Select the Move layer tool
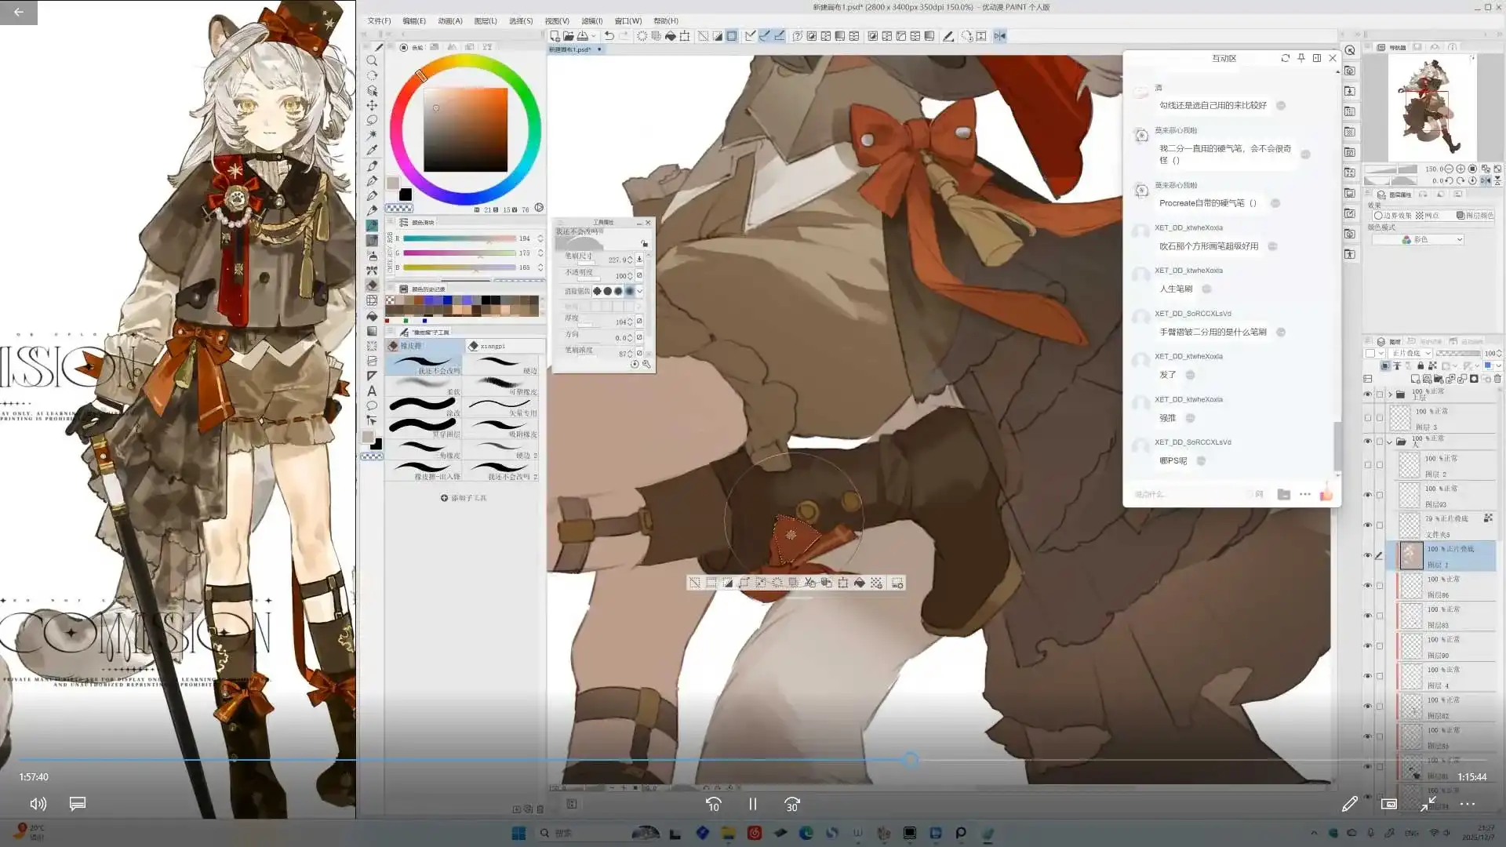This screenshot has height=847, width=1506. [372, 105]
